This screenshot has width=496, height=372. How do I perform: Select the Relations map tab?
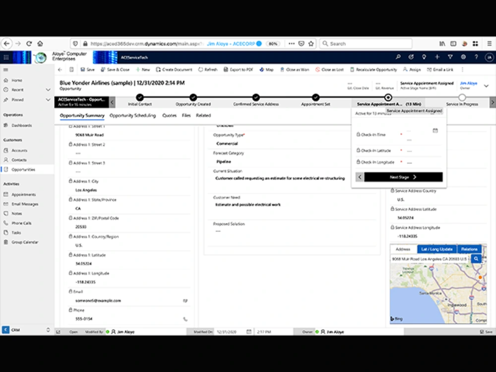(x=469, y=249)
